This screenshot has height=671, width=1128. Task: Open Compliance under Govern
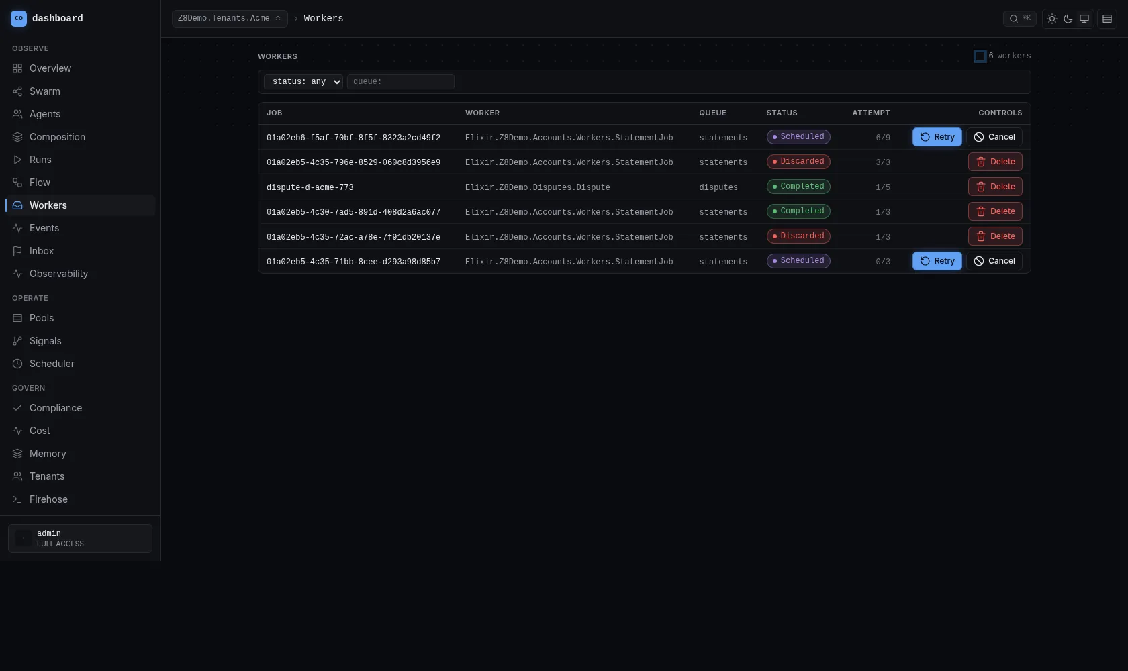click(x=81, y=408)
